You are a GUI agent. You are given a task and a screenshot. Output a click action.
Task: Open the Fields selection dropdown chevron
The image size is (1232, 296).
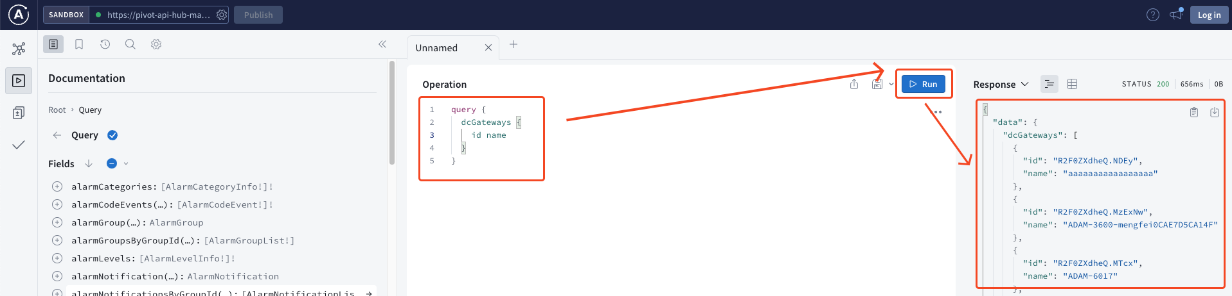point(126,163)
